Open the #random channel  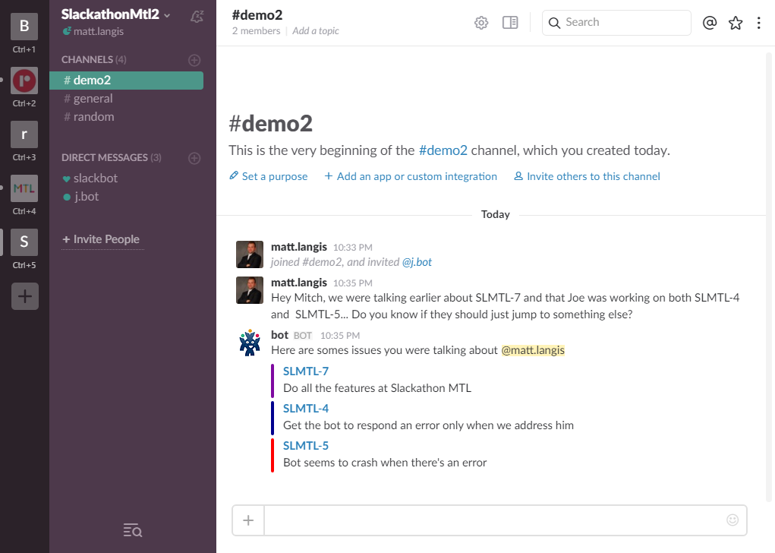pos(93,117)
